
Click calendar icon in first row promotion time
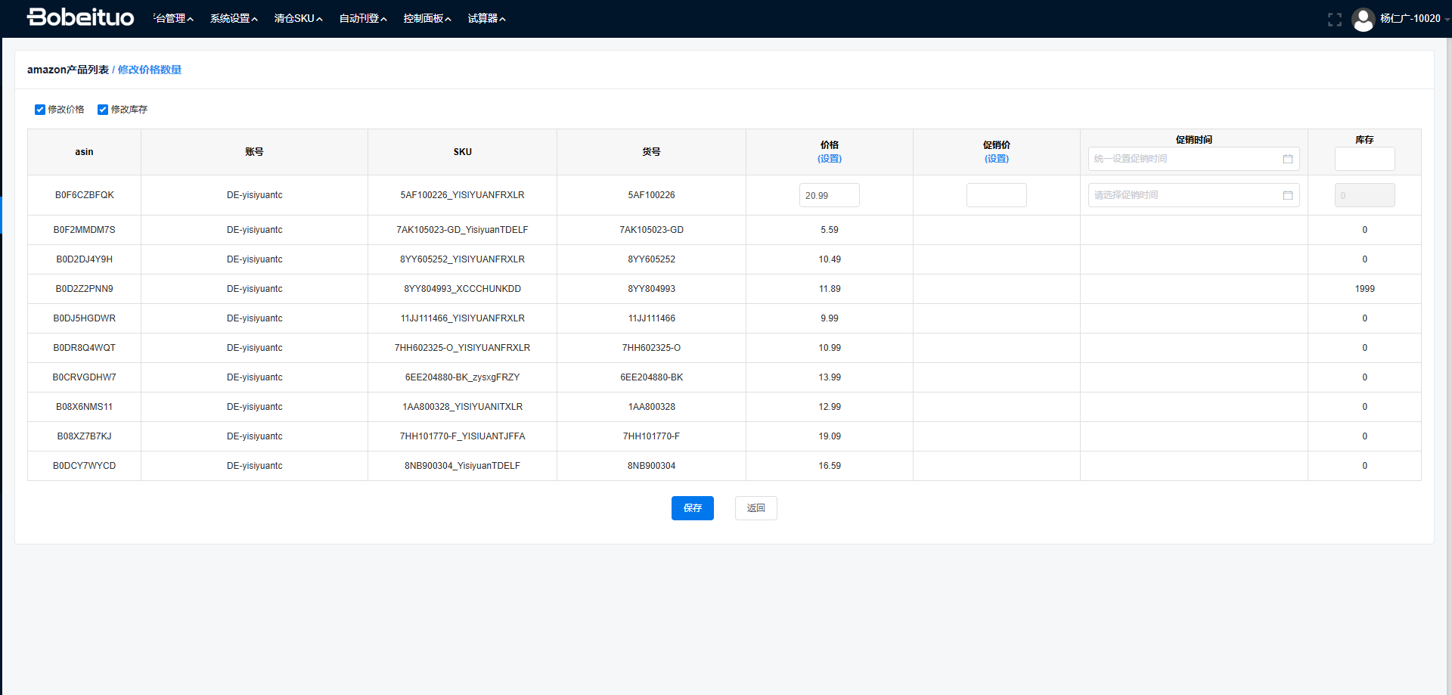pyautogui.click(x=1287, y=195)
